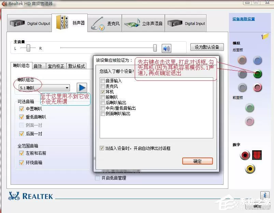Uncheck the 耳机 device checkbox
The width and height of the screenshot is (274, 213).
tap(103, 92)
